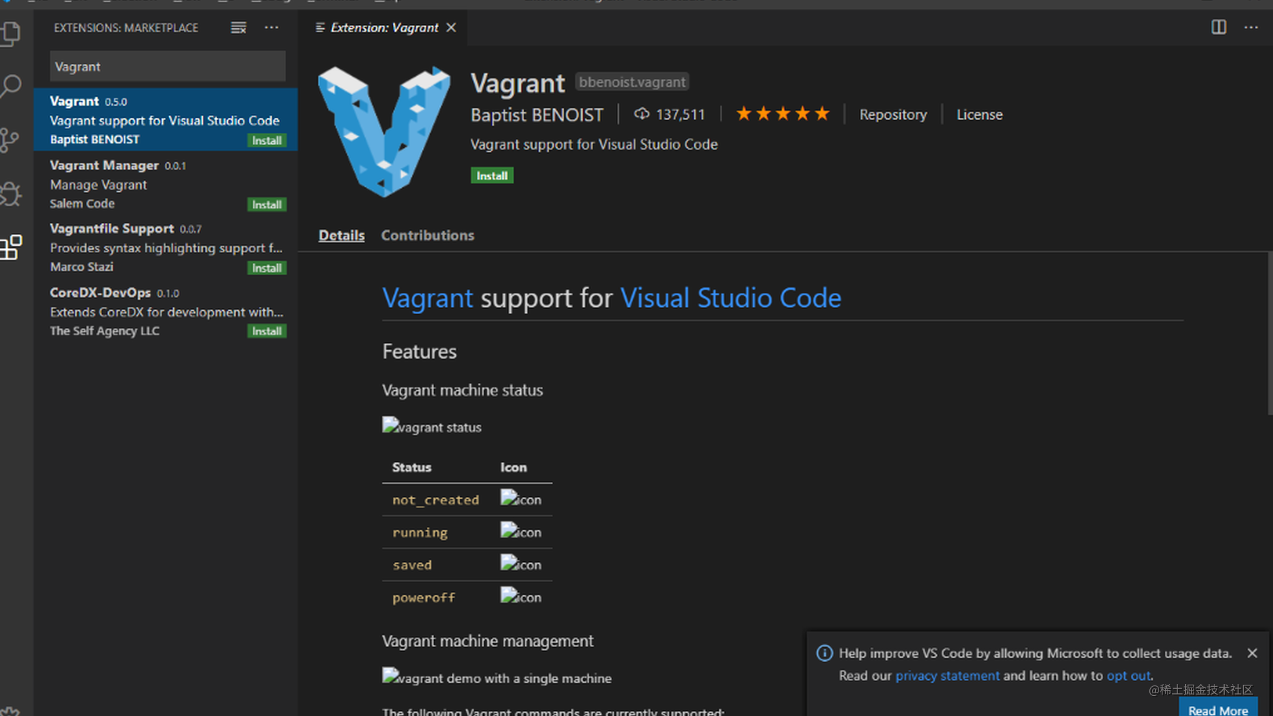1273x716 pixels.
Task: Click Install button on Vagrant details page
Action: [x=492, y=176]
